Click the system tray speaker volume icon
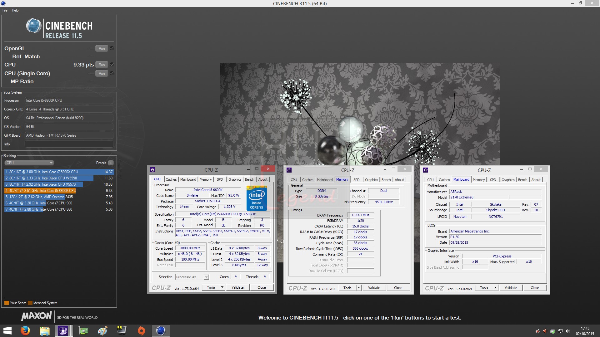This screenshot has height=337, width=600. (x=568, y=331)
